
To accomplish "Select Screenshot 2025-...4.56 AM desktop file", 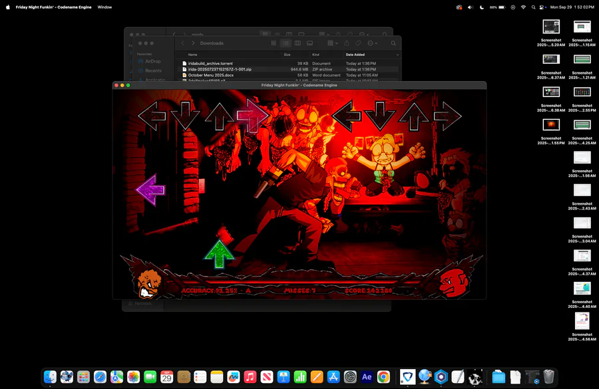I will tap(582, 327).
